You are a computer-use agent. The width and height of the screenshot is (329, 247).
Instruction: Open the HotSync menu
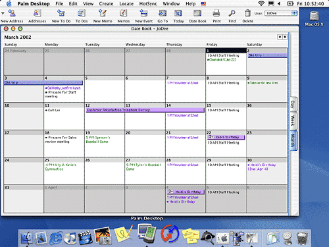click(148, 4)
